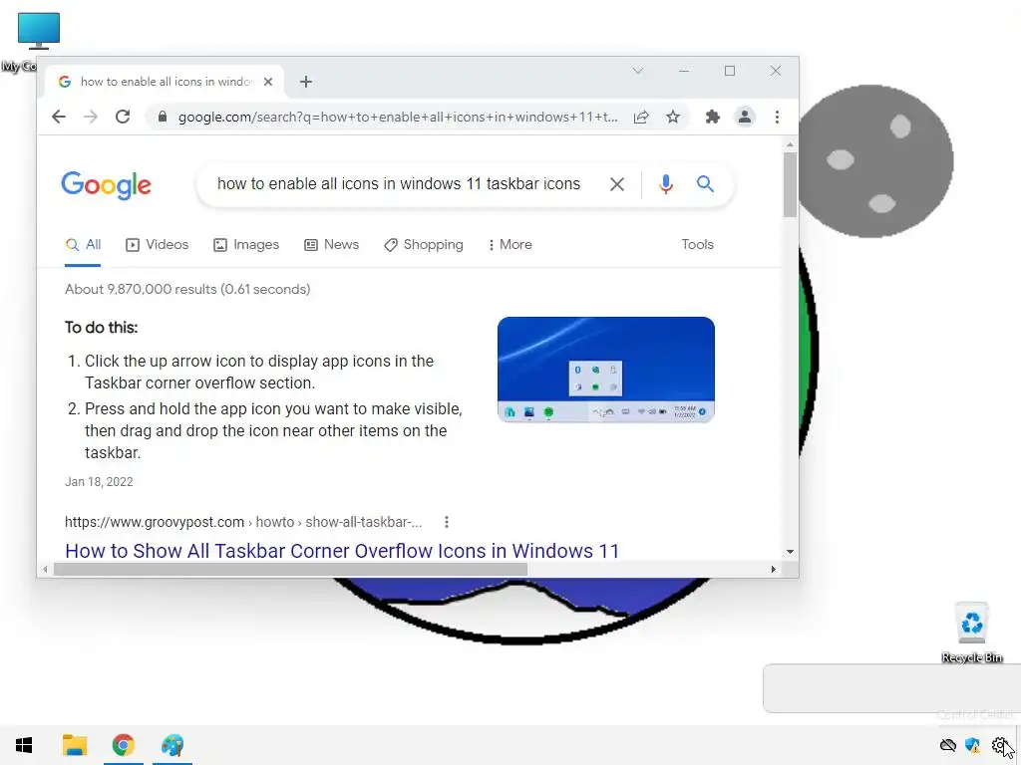Bookmark this page with the star icon
Image resolution: width=1021 pixels, height=765 pixels.
(673, 117)
